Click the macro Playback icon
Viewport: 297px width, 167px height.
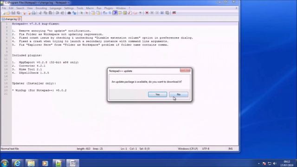tap(157, 13)
